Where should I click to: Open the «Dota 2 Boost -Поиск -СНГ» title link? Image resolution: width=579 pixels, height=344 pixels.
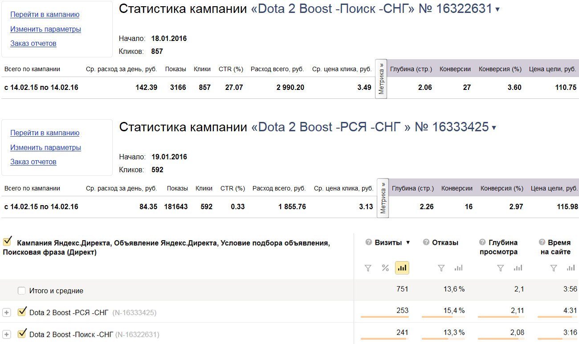pyautogui.click(x=333, y=8)
